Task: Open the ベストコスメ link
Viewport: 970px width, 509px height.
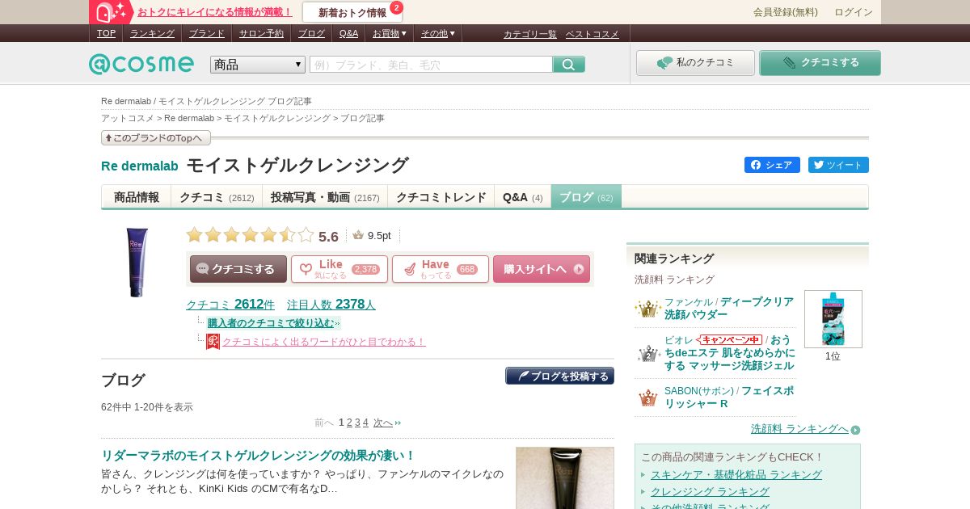Action: coord(593,34)
